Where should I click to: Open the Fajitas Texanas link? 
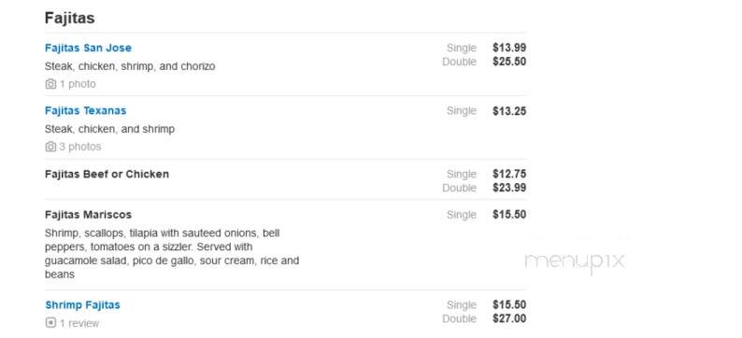86,110
